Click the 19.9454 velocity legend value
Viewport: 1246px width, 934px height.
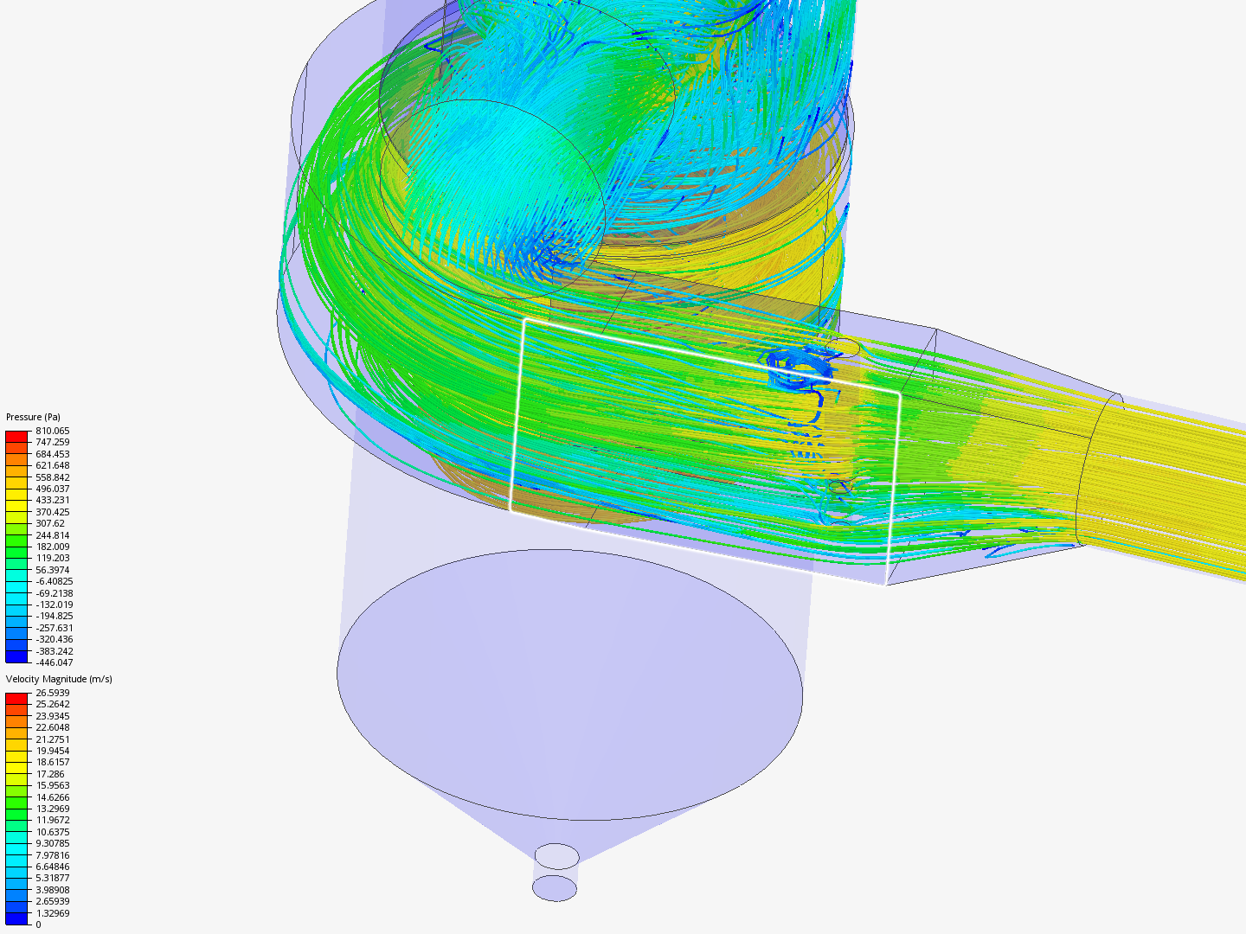(53, 751)
